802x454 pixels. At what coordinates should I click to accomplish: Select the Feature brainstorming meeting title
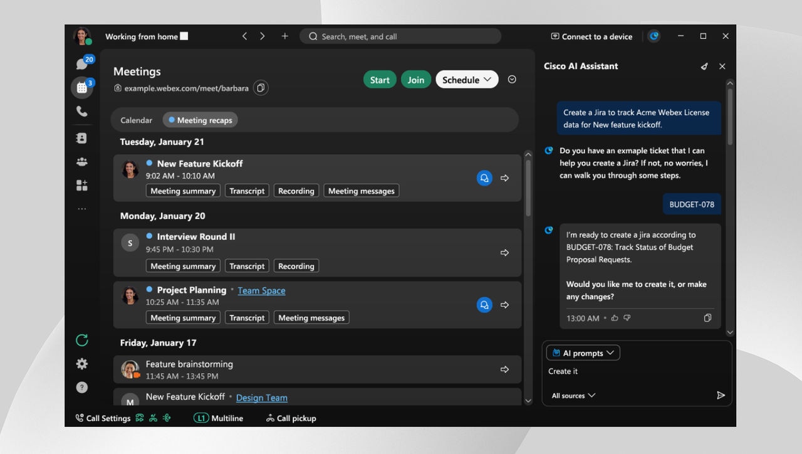pos(189,364)
